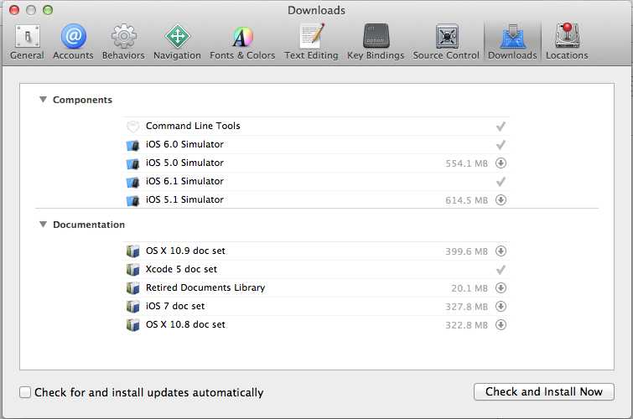Open the Navigation preferences icon
633x419 pixels.
click(x=177, y=36)
